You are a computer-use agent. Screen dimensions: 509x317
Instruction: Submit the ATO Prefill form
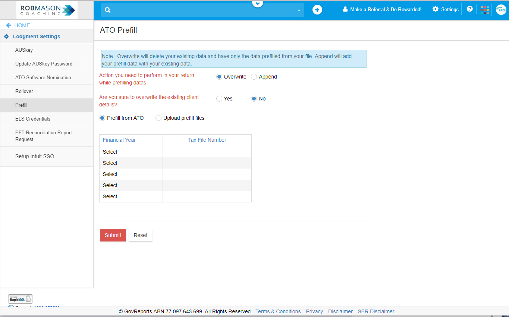[x=113, y=235]
